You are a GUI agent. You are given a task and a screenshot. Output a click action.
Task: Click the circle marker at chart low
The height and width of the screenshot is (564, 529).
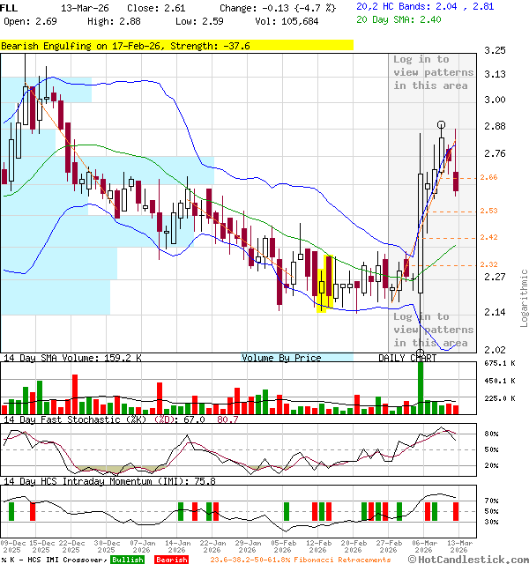pyautogui.click(x=420, y=352)
